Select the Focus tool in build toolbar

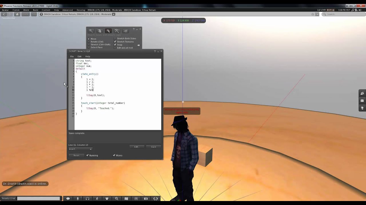pos(91,31)
